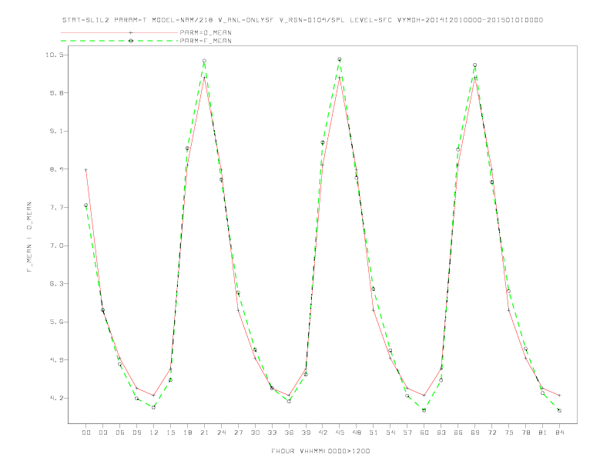This screenshot has height=471, width=610.
Task: Click the y-axis tick label 9.8
Action: [56, 93]
